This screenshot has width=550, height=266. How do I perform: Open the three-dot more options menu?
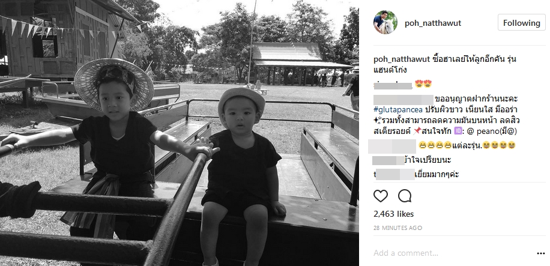point(540,253)
